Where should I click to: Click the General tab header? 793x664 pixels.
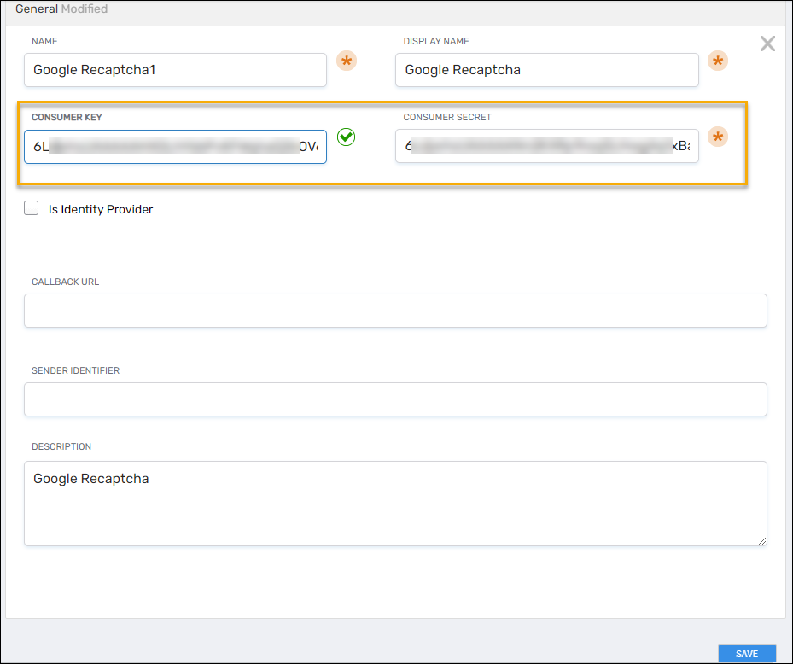pos(37,9)
